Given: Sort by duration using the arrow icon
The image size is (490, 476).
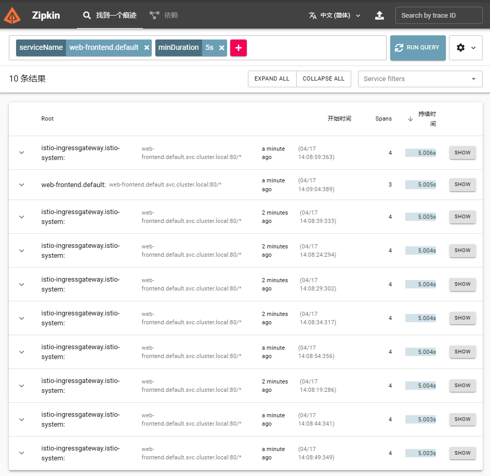Looking at the screenshot, I should pos(410,119).
